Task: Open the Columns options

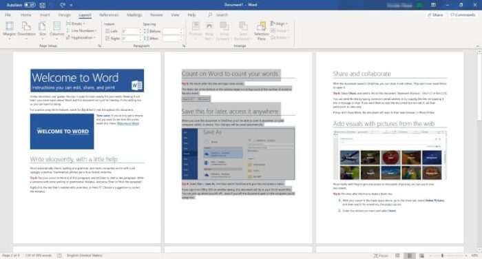Action: [x=57, y=30]
